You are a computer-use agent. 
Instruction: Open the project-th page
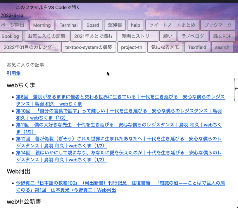131,47
